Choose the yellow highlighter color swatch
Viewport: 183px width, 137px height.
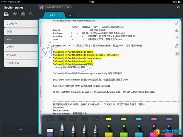[x=109, y=119]
